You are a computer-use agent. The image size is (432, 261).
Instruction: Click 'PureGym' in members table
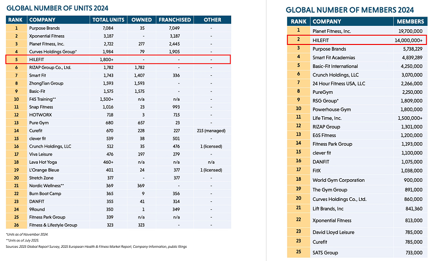click(323, 92)
